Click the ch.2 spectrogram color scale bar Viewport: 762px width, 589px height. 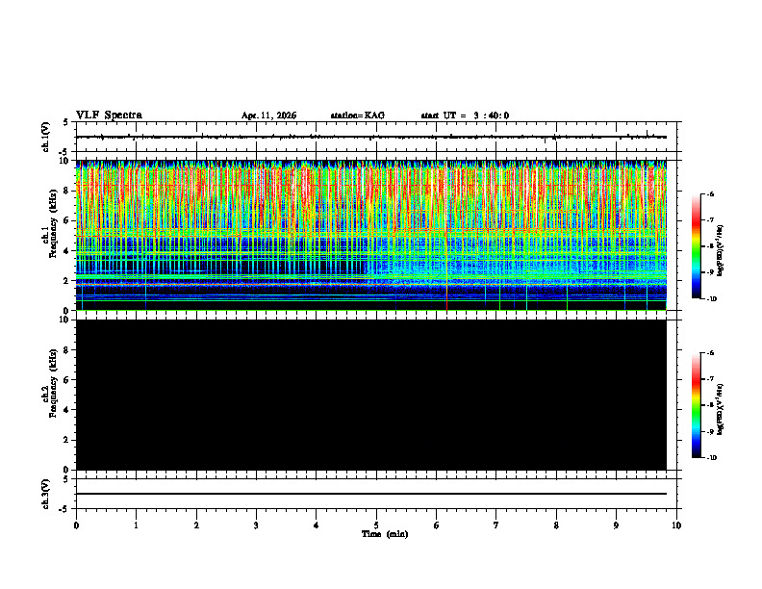point(697,405)
